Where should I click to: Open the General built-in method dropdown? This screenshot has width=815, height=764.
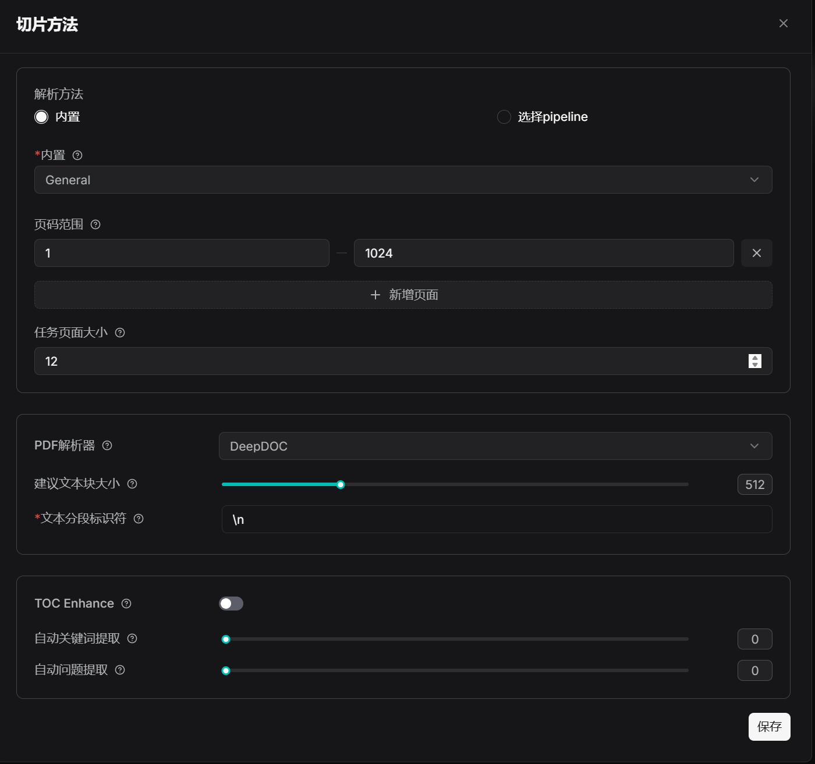[403, 180]
